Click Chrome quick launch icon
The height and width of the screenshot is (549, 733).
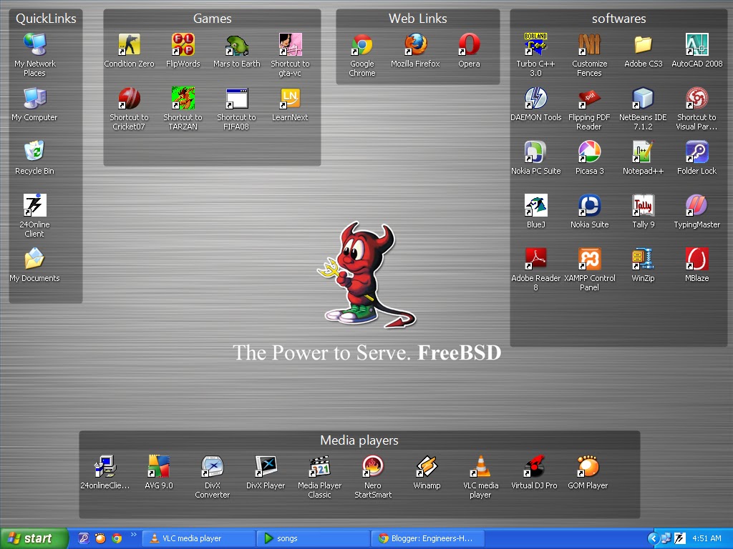click(117, 538)
